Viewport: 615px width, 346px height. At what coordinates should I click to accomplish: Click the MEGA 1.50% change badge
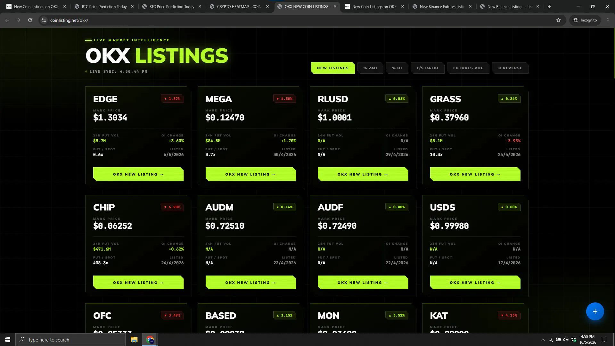(284, 99)
